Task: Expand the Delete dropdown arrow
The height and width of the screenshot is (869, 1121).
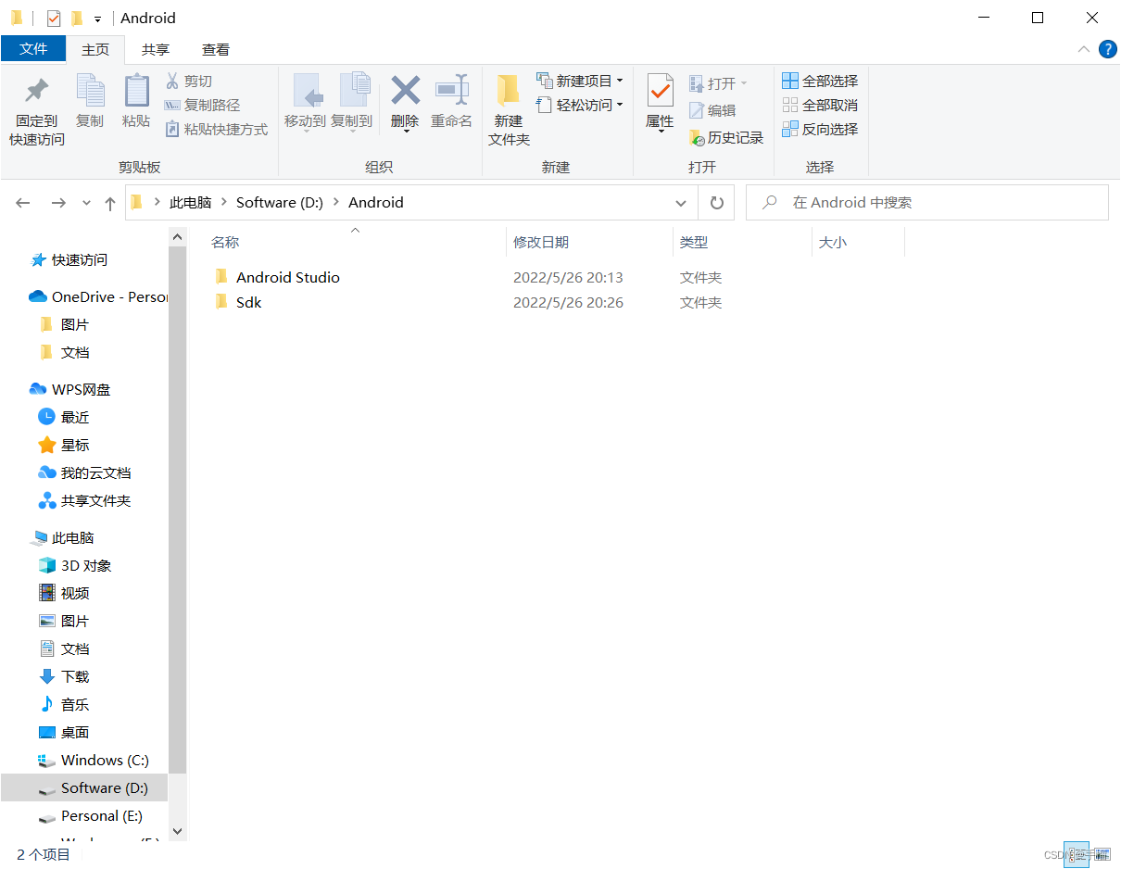Action: pyautogui.click(x=405, y=132)
